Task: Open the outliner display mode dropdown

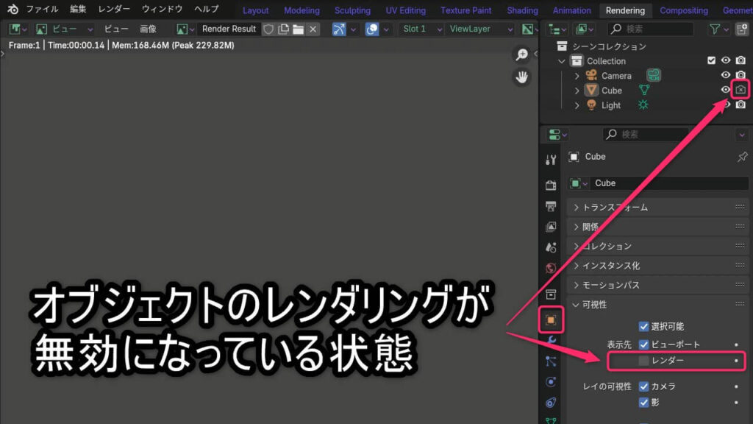Action: pos(585,29)
